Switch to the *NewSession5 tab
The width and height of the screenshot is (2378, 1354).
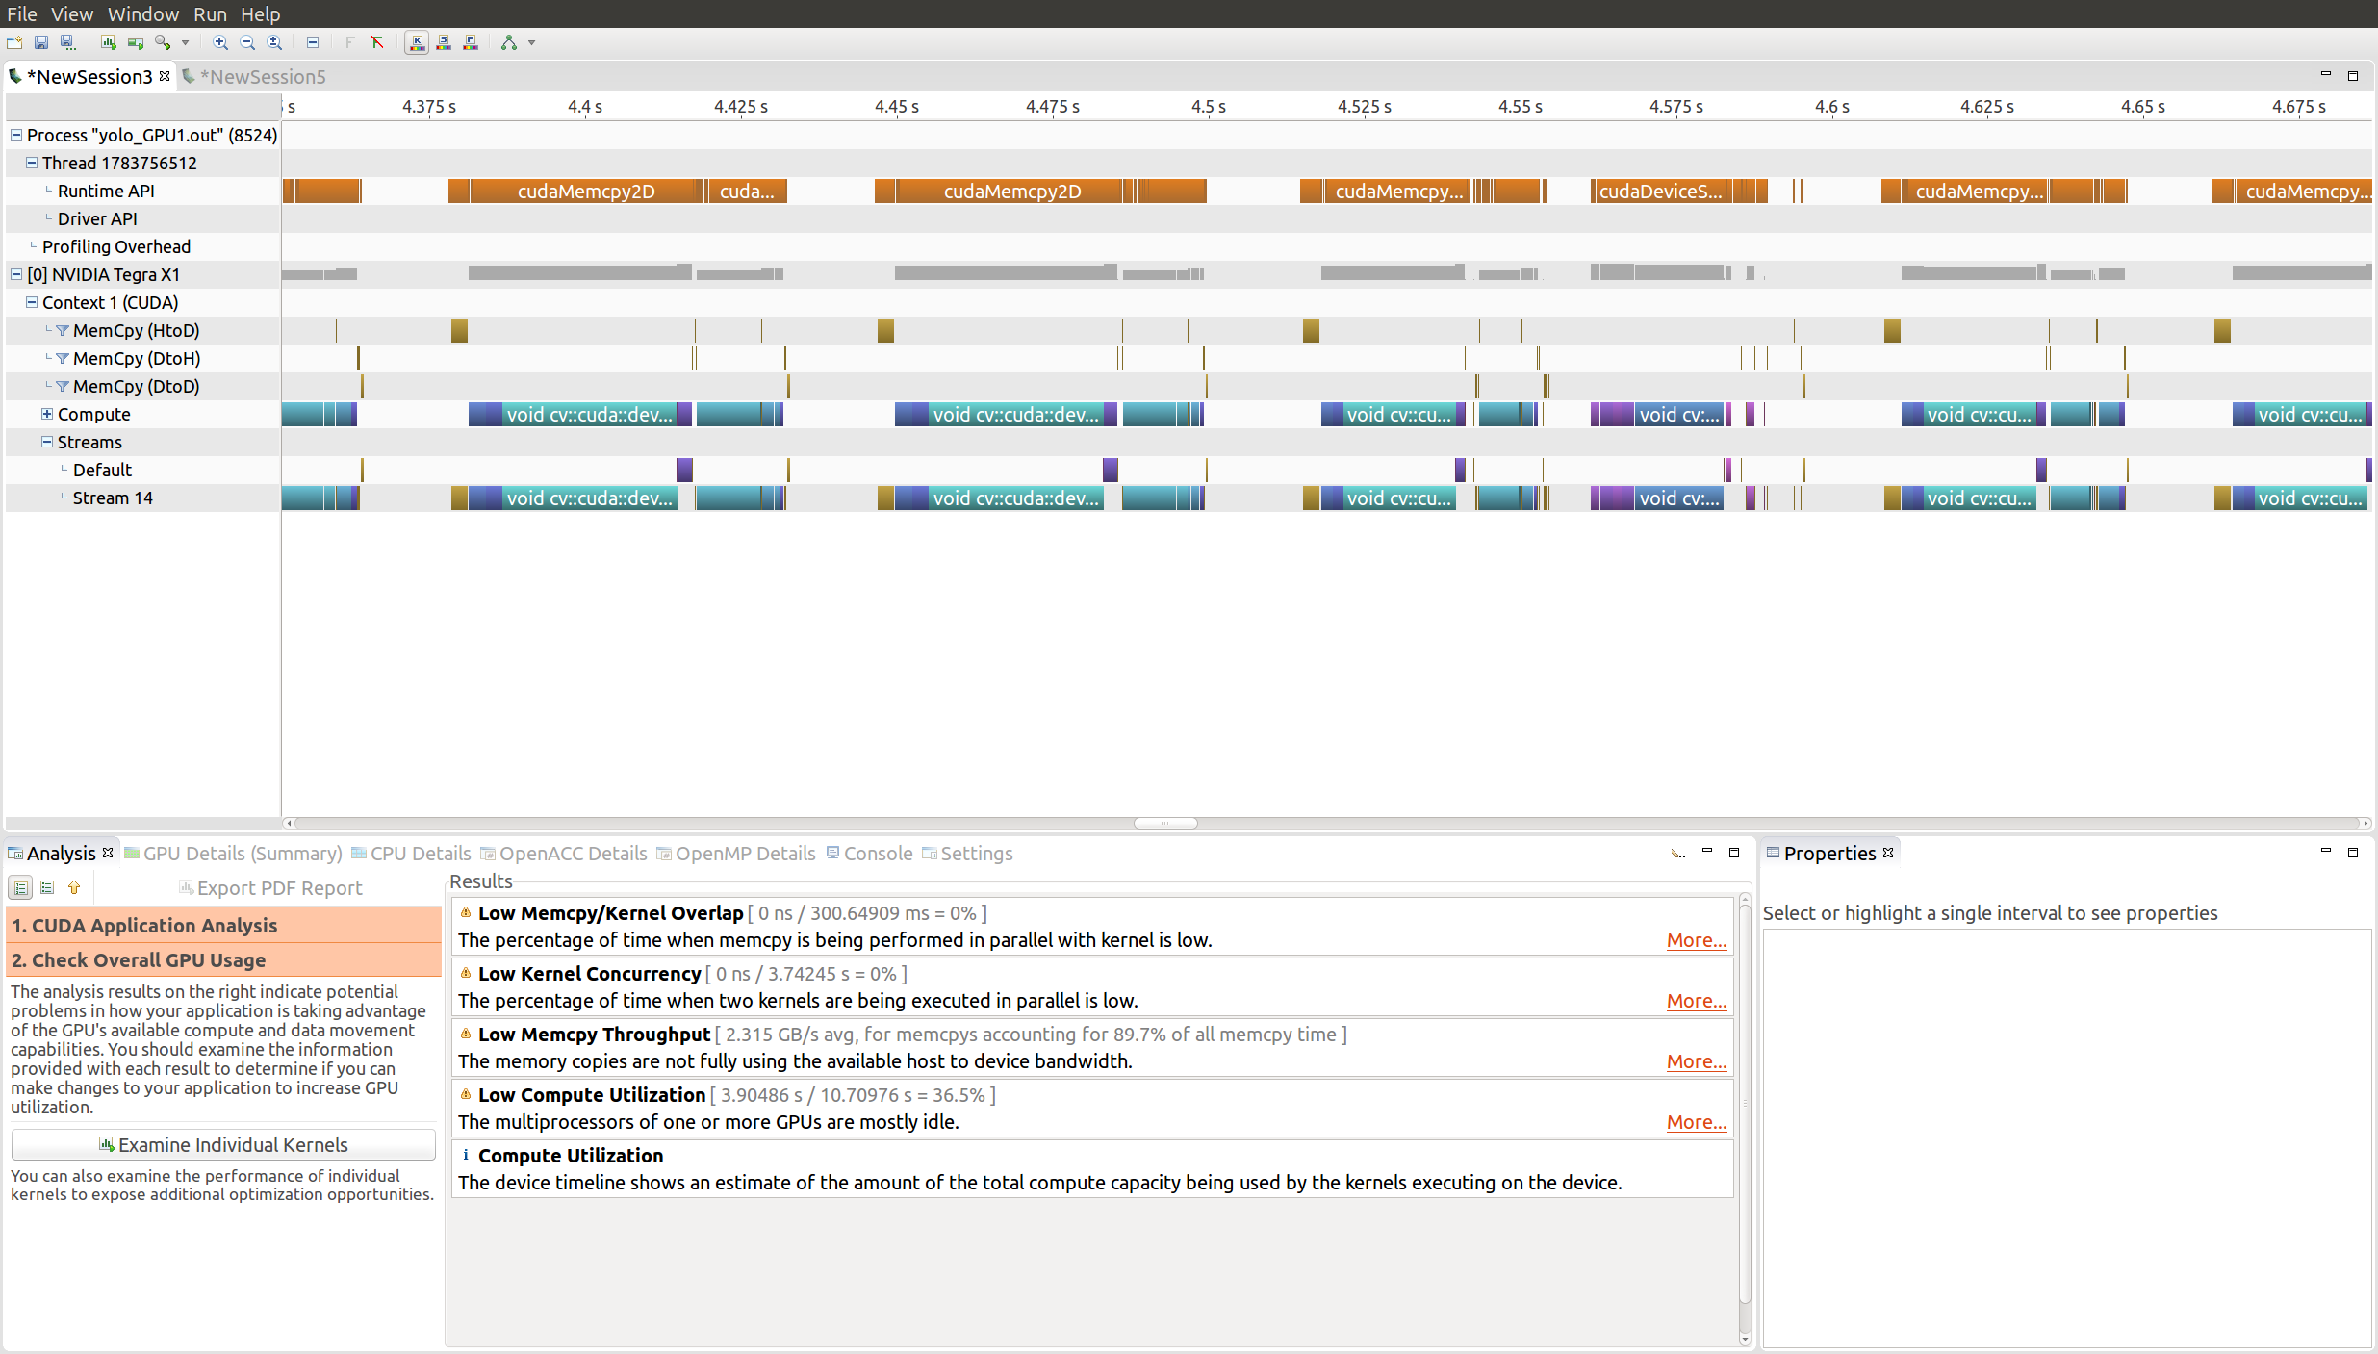tap(255, 76)
